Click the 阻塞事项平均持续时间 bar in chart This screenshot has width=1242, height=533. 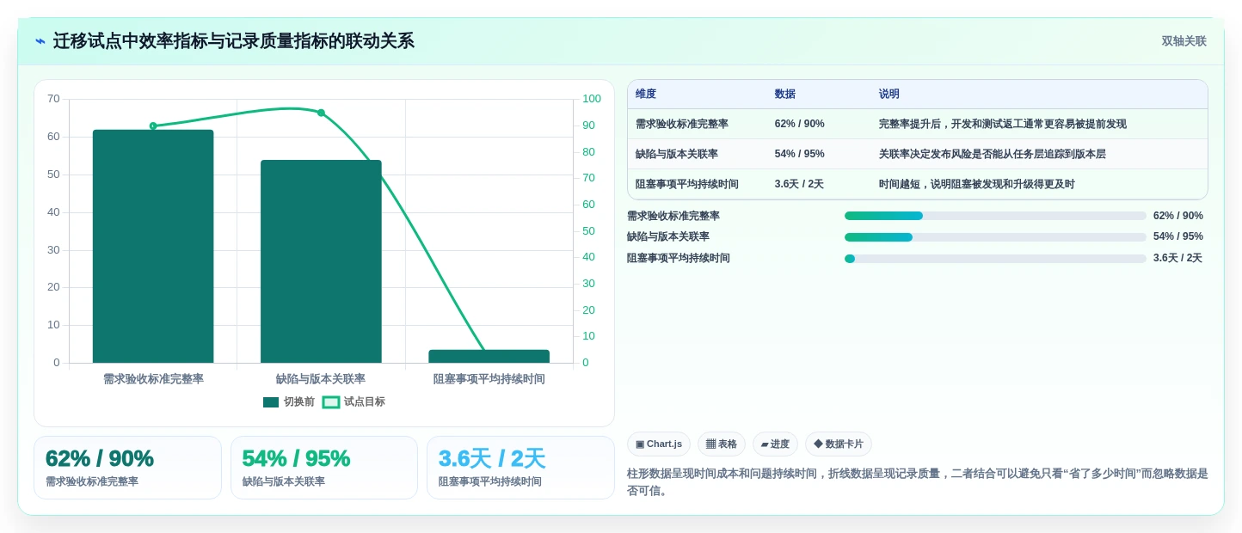tap(489, 356)
